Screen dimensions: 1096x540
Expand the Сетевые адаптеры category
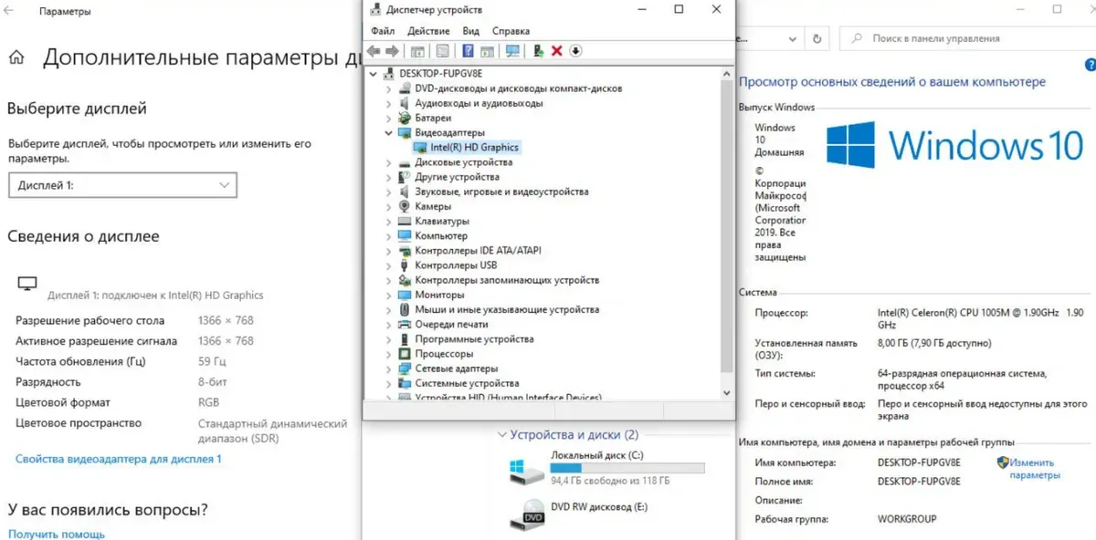[x=388, y=369]
